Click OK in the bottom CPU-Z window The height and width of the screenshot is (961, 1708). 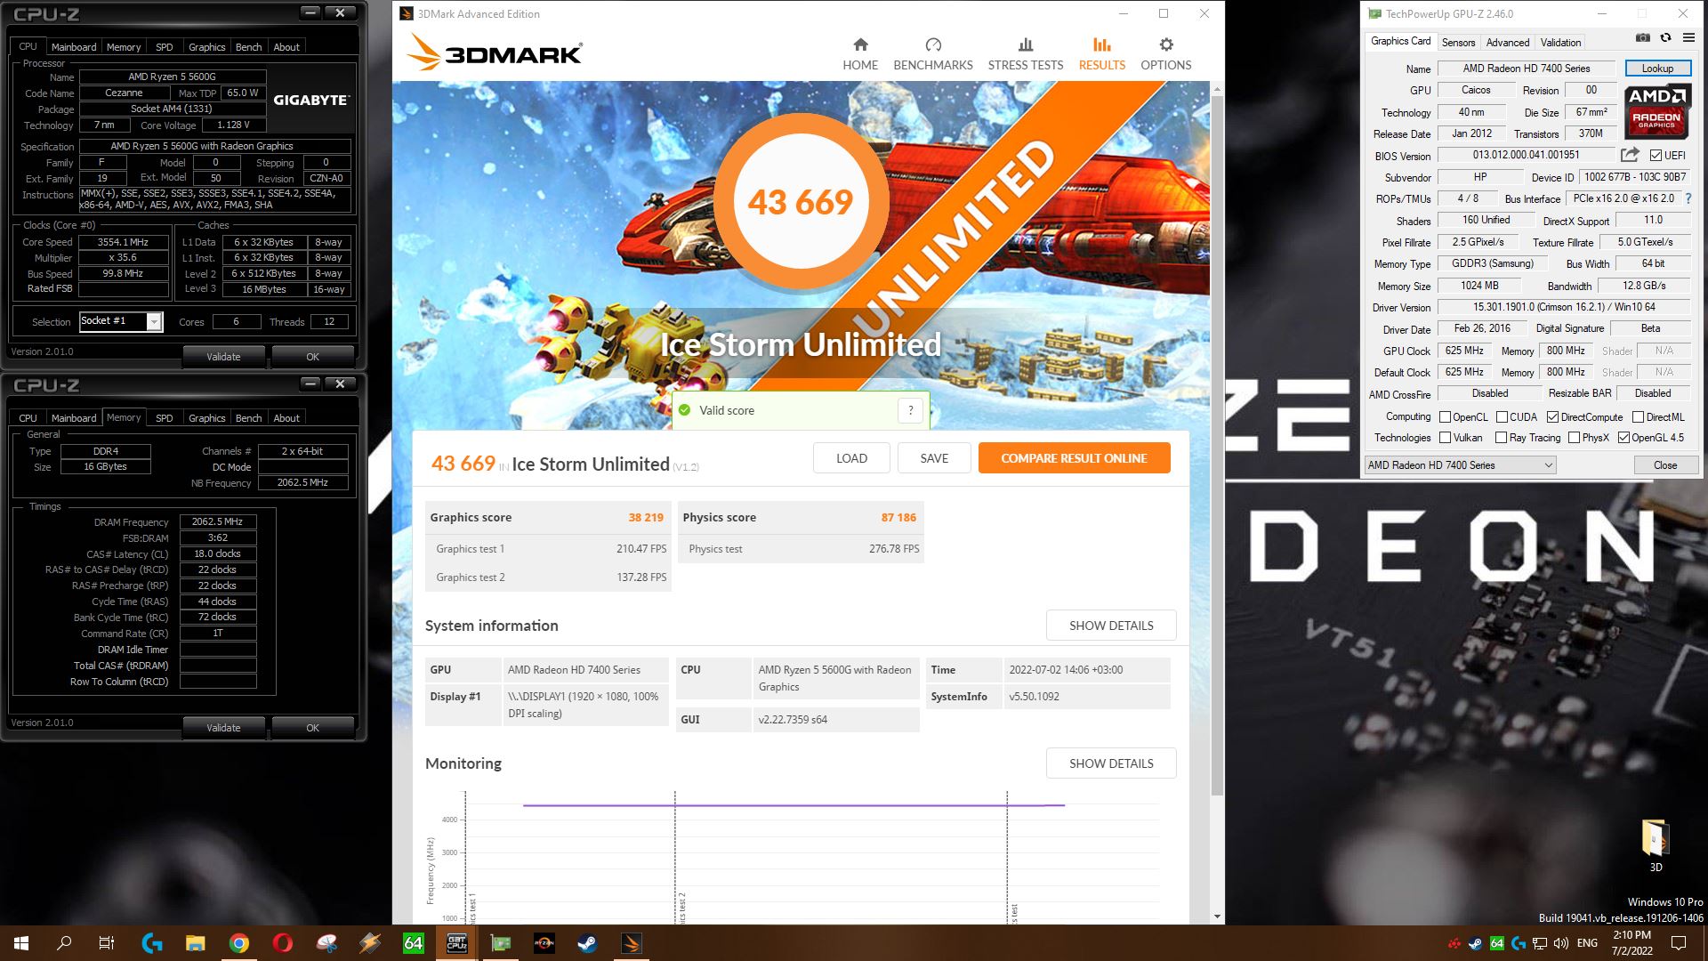pos(312,728)
